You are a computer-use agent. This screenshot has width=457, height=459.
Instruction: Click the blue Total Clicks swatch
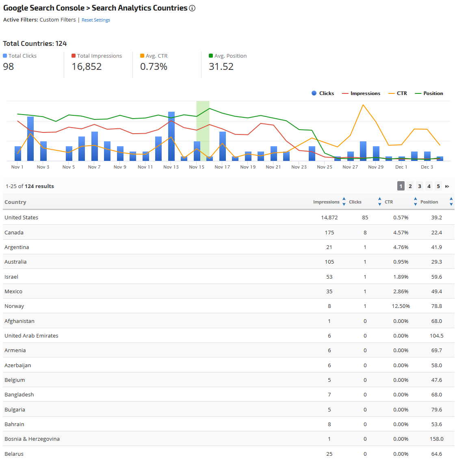click(x=5, y=56)
